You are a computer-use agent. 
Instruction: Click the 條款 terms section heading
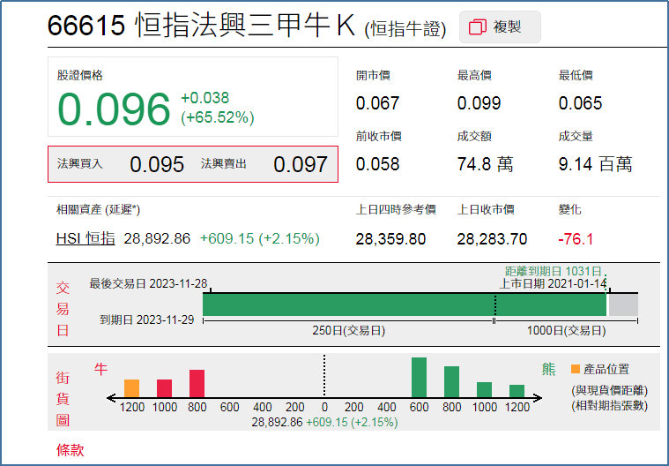point(70,450)
